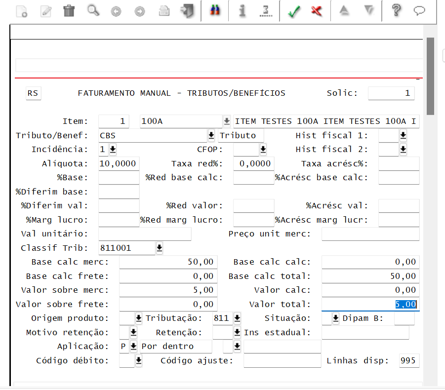Open help with the question mark icon
This screenshot has height=390, width=445.
[396, 11]
